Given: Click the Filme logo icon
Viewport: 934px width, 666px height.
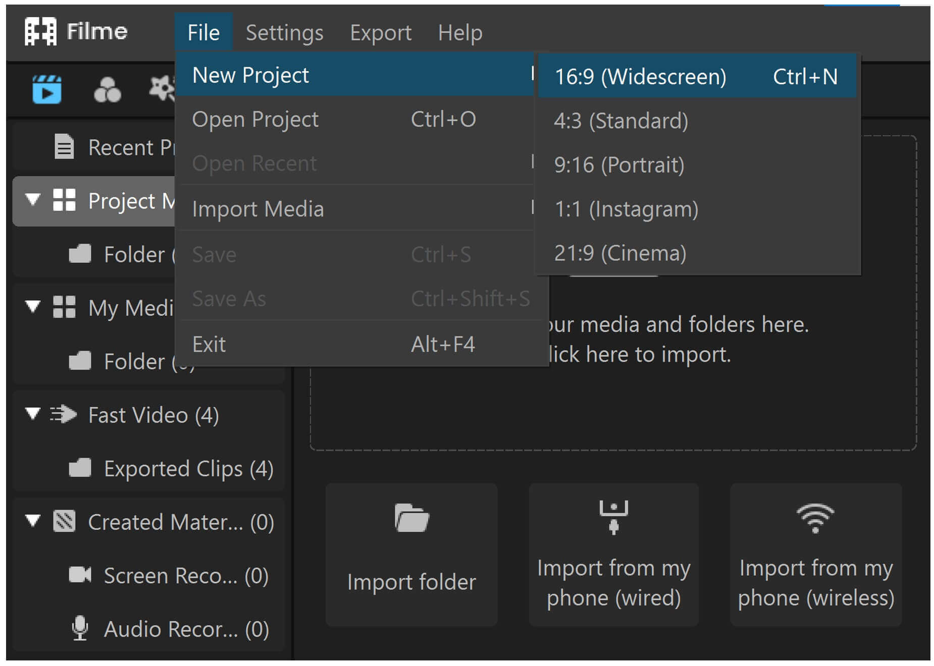Looking at the screenshot, I should pos(40,31).
